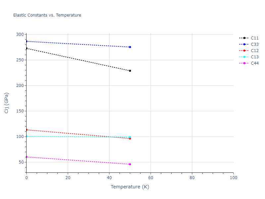The height and width of the screenshot is (199, 265).
Task: Click the 100 tick label on the x-axis
Action: pos(233,178)
